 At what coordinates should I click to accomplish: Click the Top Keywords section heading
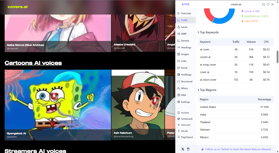click(209, 32)
